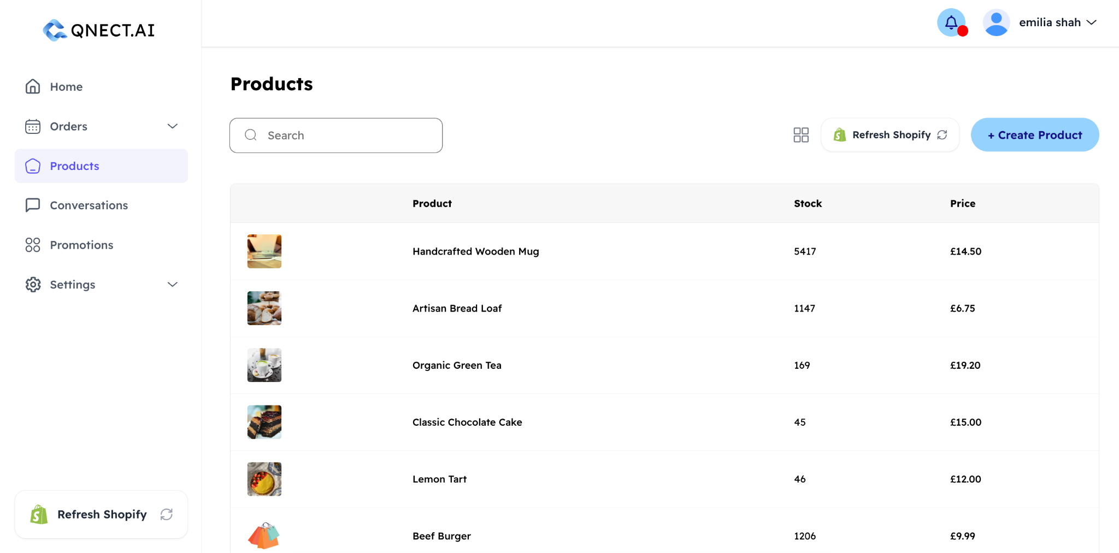Select the Lemon Tart name
Viewport: 1119px width, 553px height.
439,479
